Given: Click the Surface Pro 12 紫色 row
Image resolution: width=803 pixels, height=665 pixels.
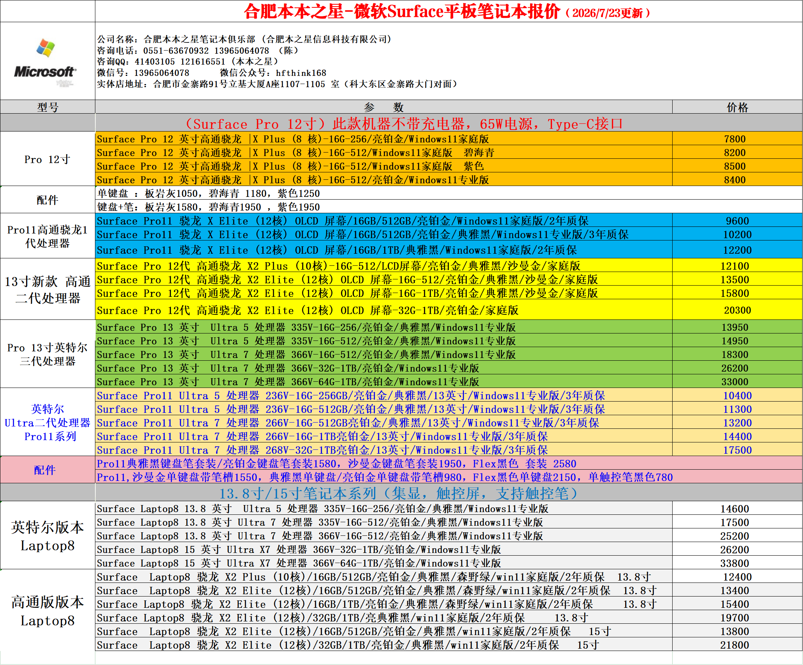Looking at the screenshot, I should click(384, 166).
